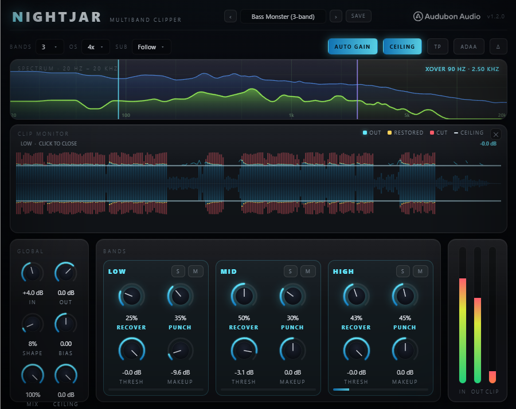Click the +4.0 dB input value
This screenshot has height=409, width=516.
point(33,293)
